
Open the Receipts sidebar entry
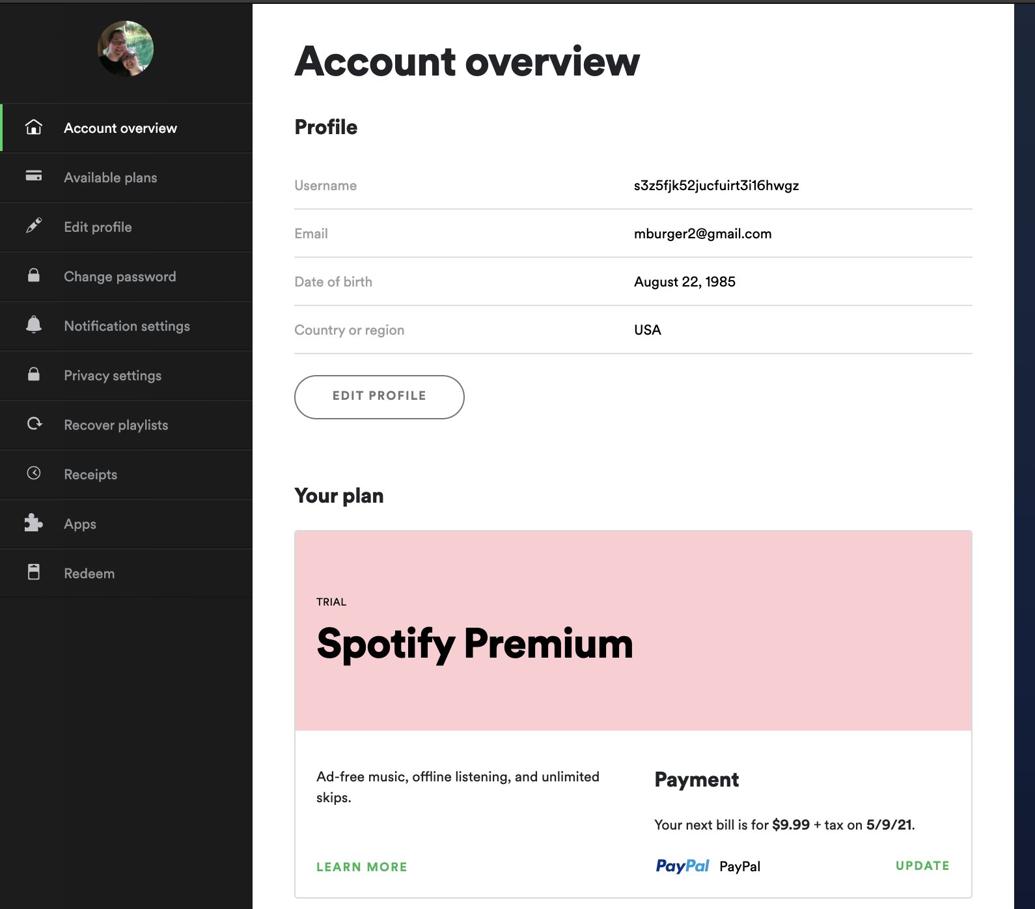[90, 475]
